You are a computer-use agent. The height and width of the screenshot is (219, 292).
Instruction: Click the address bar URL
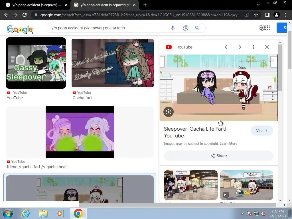click(140, 15)
